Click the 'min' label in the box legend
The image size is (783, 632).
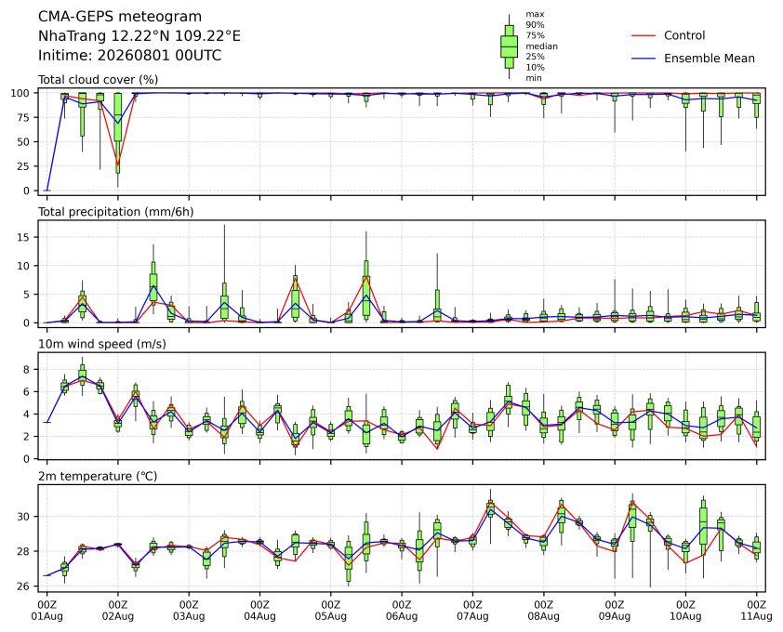pos(534,78)
